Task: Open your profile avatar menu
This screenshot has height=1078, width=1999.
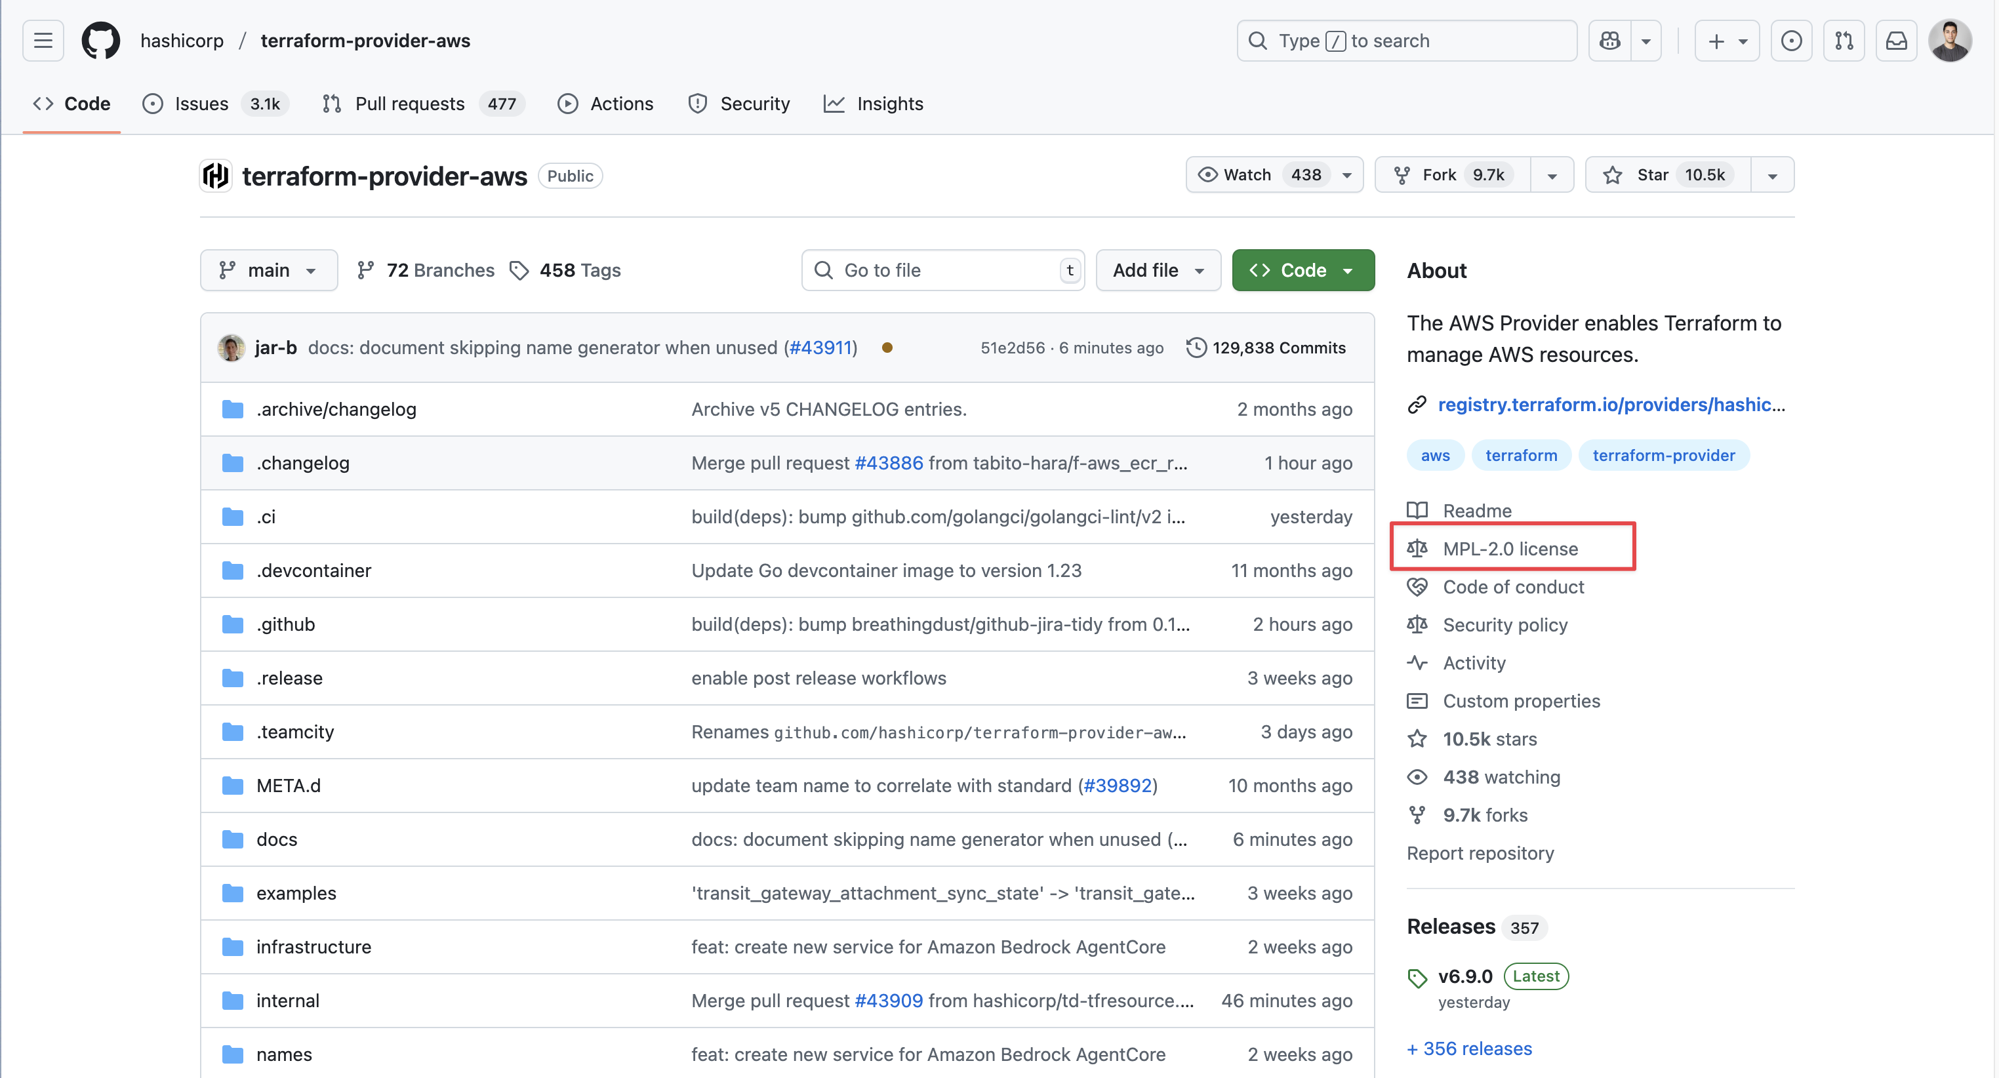Action: click(1951, 41)
